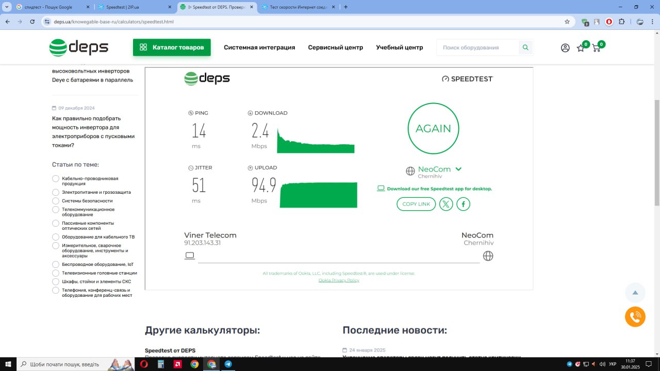Expand the NeoCom server selection chevron
The image size is (660, 371).
[458, 169]
